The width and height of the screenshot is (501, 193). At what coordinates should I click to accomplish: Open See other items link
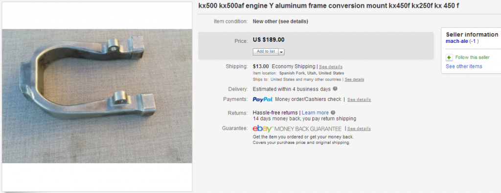464,66
